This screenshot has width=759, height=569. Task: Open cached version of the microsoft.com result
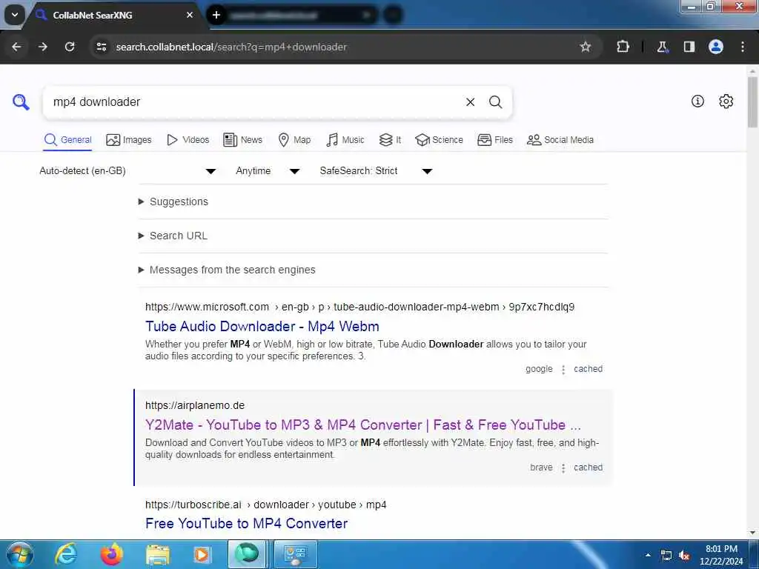[588, 369]
